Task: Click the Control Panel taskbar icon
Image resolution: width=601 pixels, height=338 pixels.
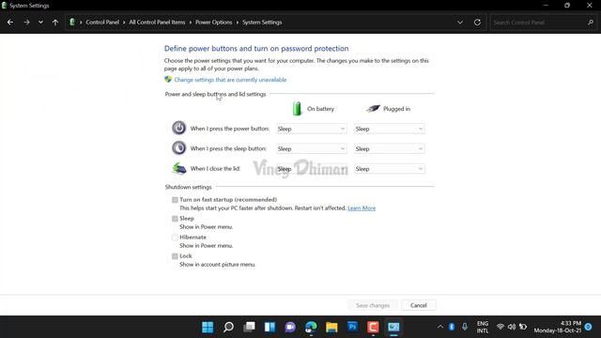Action: pyautogui.click(x=393, y=327)
